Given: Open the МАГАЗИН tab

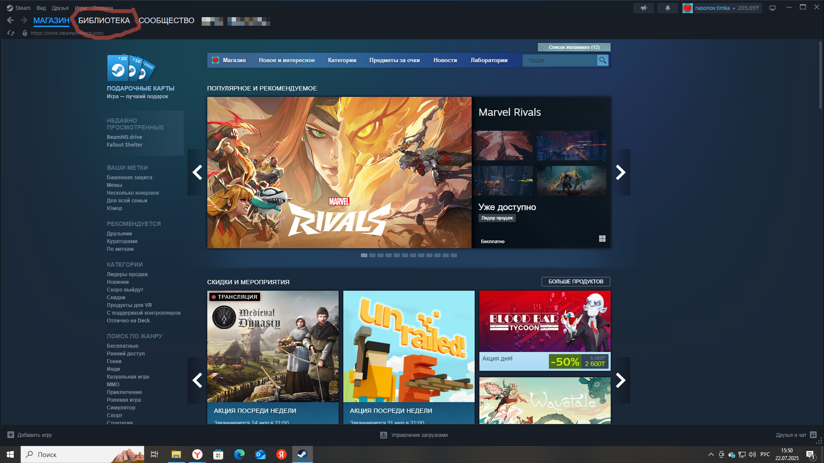Looking at the screenshot, I should 51,21.
